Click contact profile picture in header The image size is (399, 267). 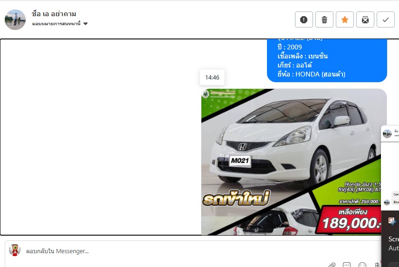[15, 19]
